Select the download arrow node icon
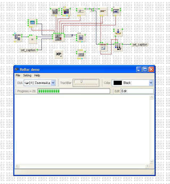 (x=118, y=32)
